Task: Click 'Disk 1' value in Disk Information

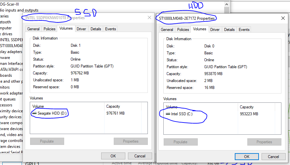Action: [76, 45]
